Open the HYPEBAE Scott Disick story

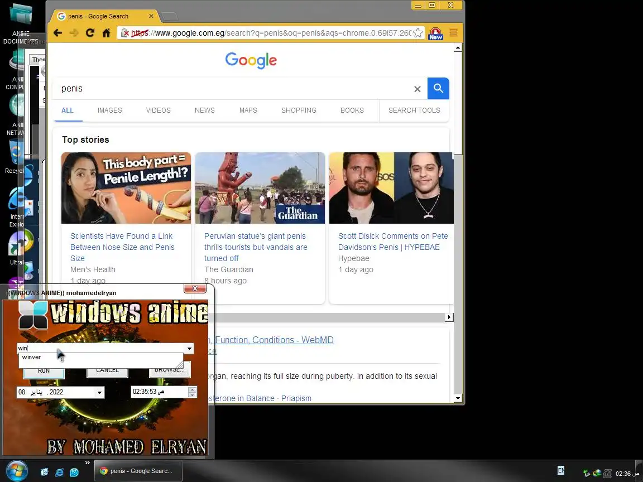click(393, 242)
